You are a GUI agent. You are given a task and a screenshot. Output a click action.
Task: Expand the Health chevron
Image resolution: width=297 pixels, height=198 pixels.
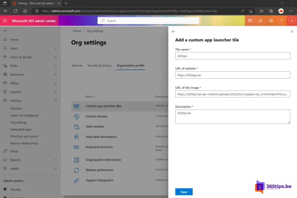55,168
